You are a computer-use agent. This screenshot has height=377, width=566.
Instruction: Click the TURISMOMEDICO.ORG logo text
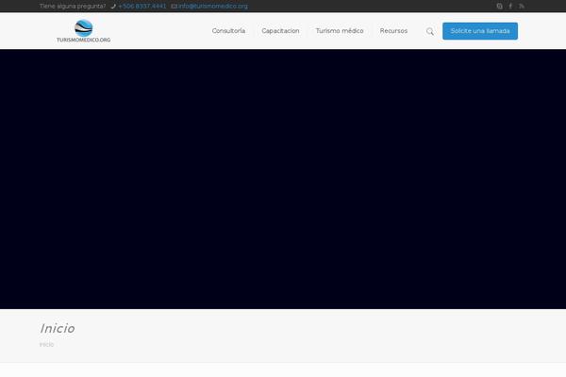tap(84, 40)
